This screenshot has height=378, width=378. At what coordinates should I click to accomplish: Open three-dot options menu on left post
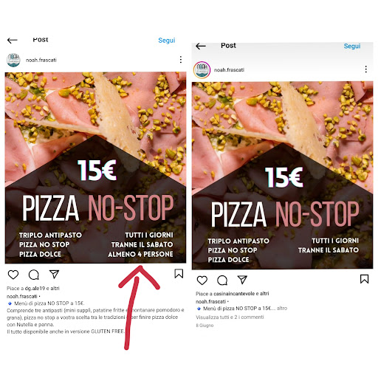coord(181,60)
